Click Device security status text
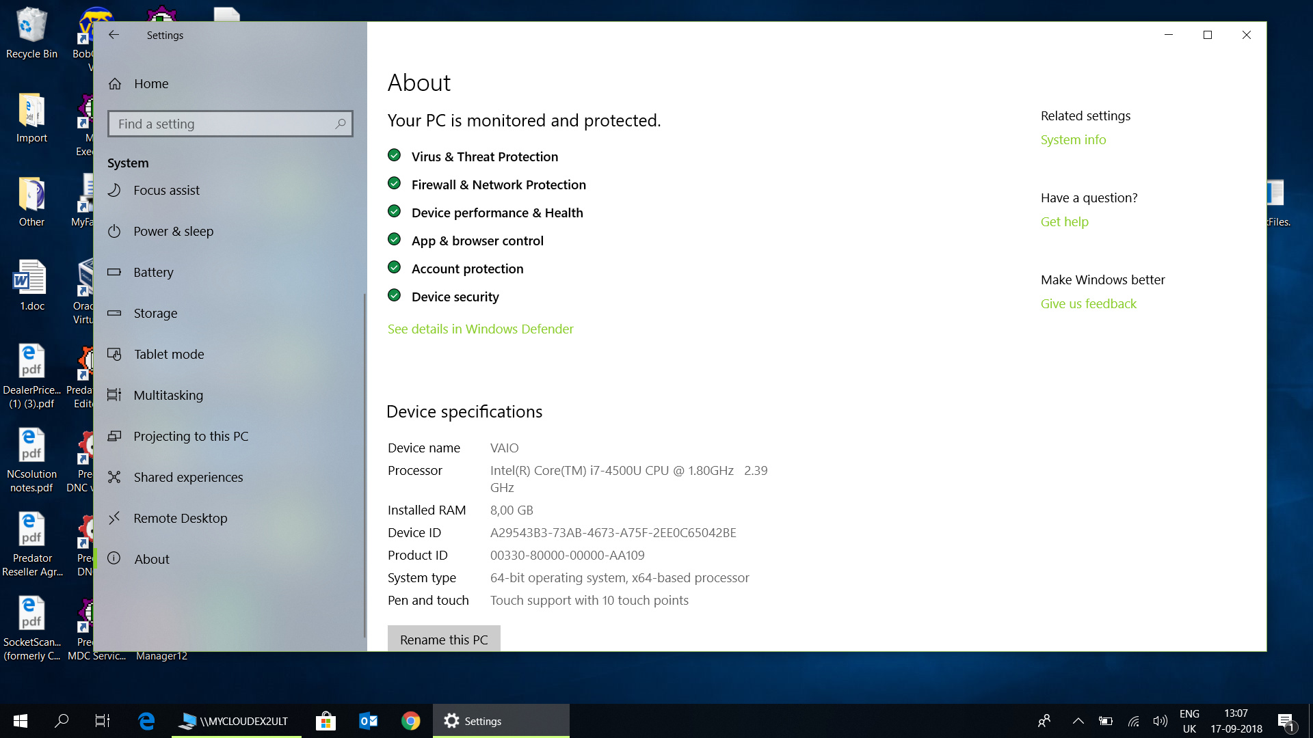 (455, 297)
